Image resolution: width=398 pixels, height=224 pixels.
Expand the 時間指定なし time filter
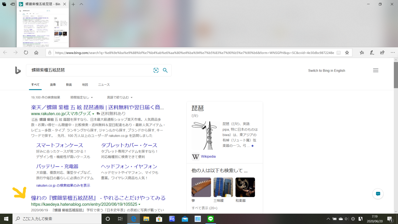click(82, 98)
